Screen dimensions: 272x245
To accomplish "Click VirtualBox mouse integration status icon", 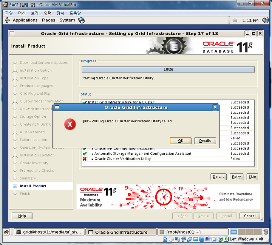I will point(220,239).
